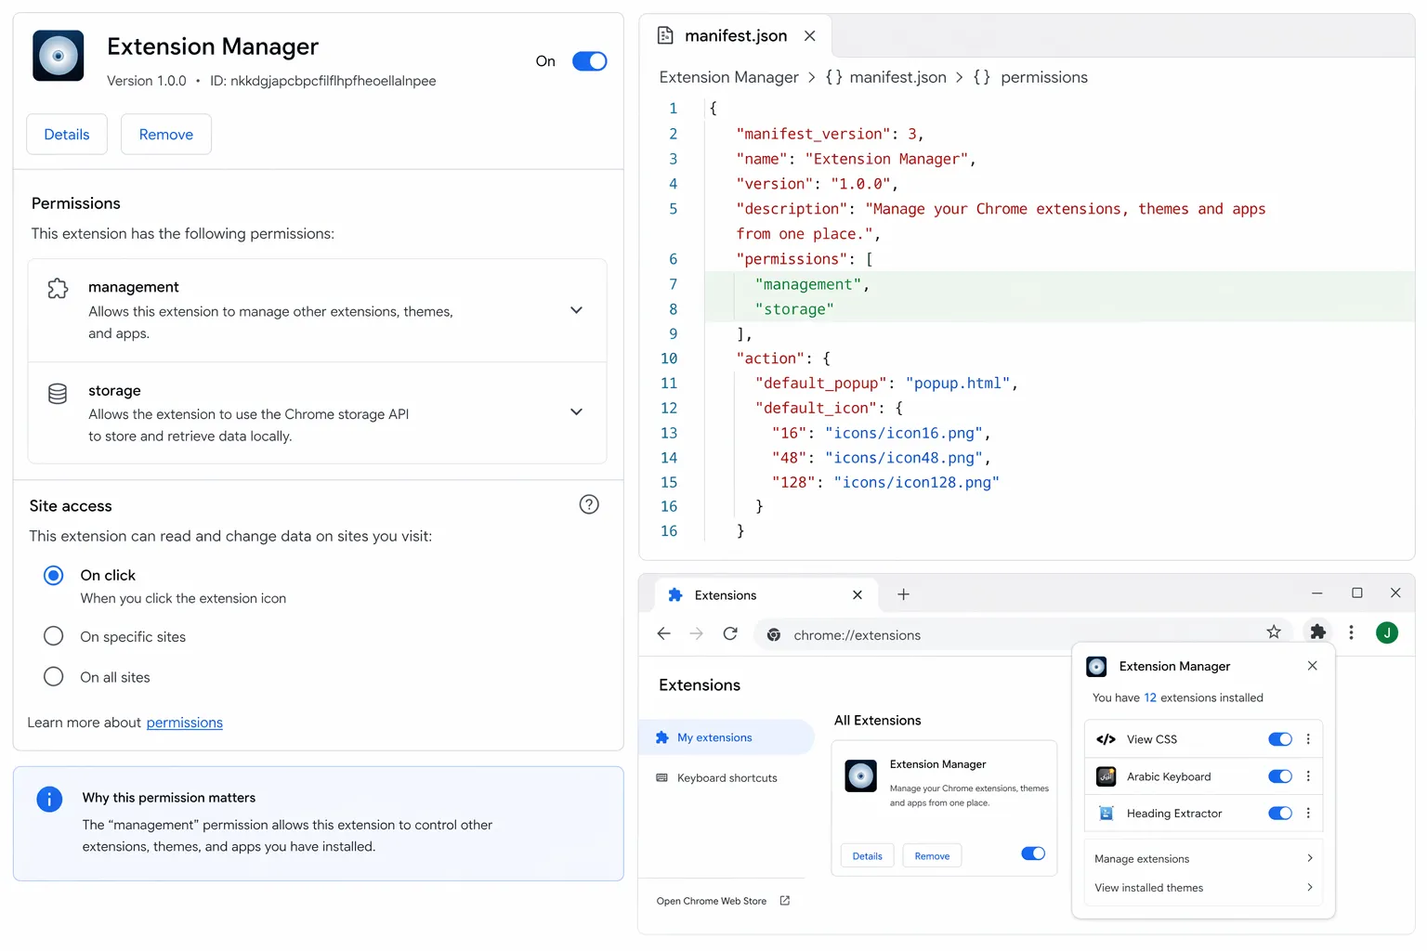Click the 12 extensions count link

click(1150, 697)
